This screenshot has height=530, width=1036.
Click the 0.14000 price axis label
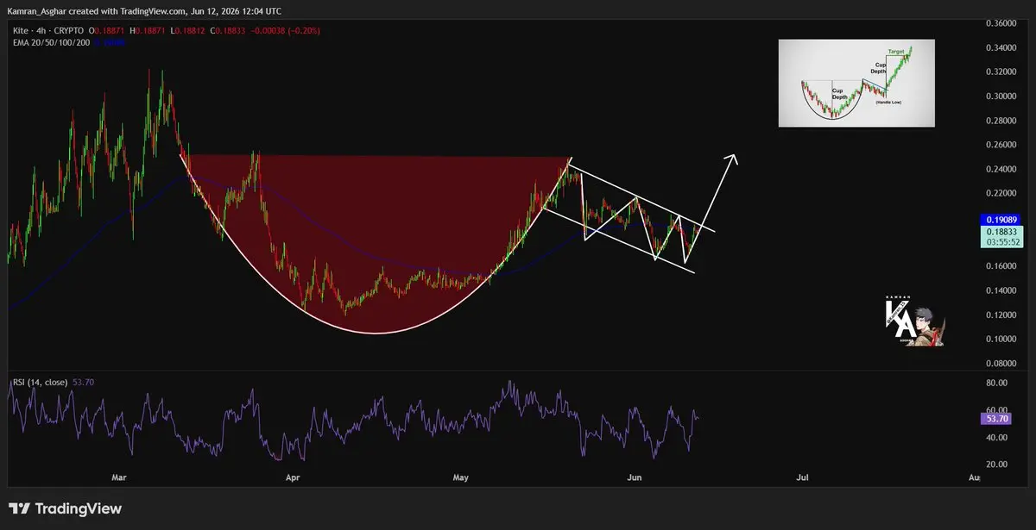[x=1002, y=291]
